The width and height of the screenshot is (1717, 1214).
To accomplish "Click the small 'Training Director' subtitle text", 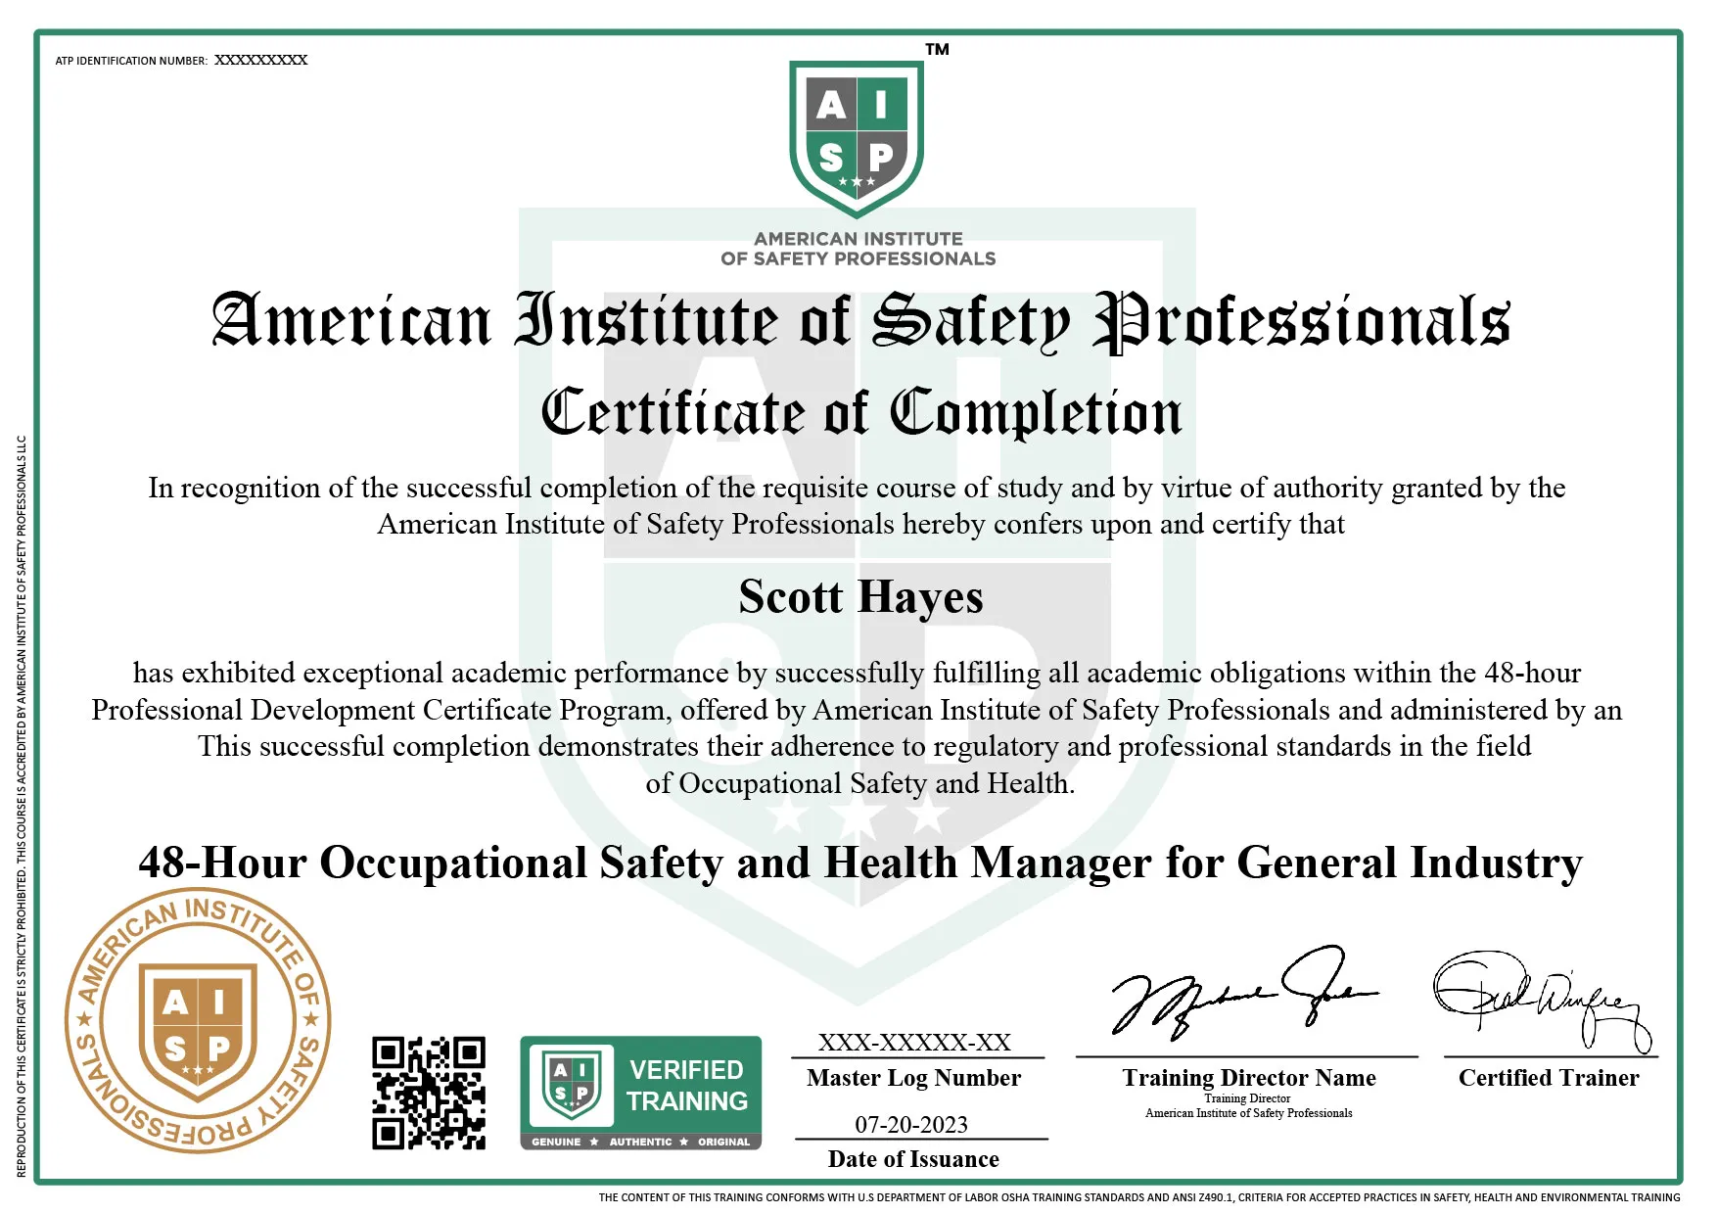I will coord(1247,1098).
